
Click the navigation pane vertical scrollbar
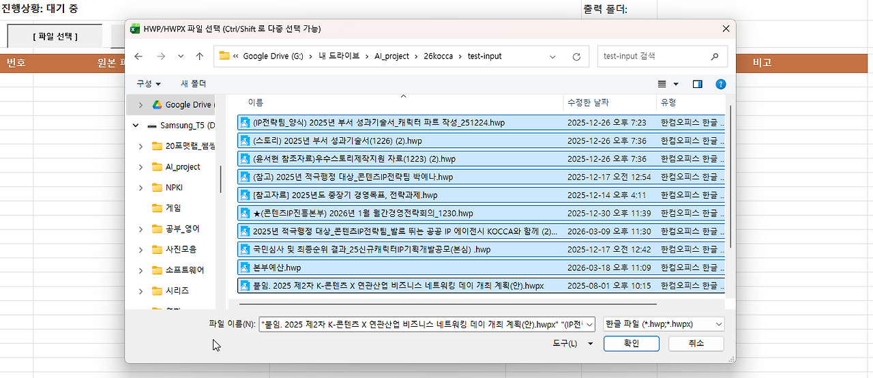[220, 179]
